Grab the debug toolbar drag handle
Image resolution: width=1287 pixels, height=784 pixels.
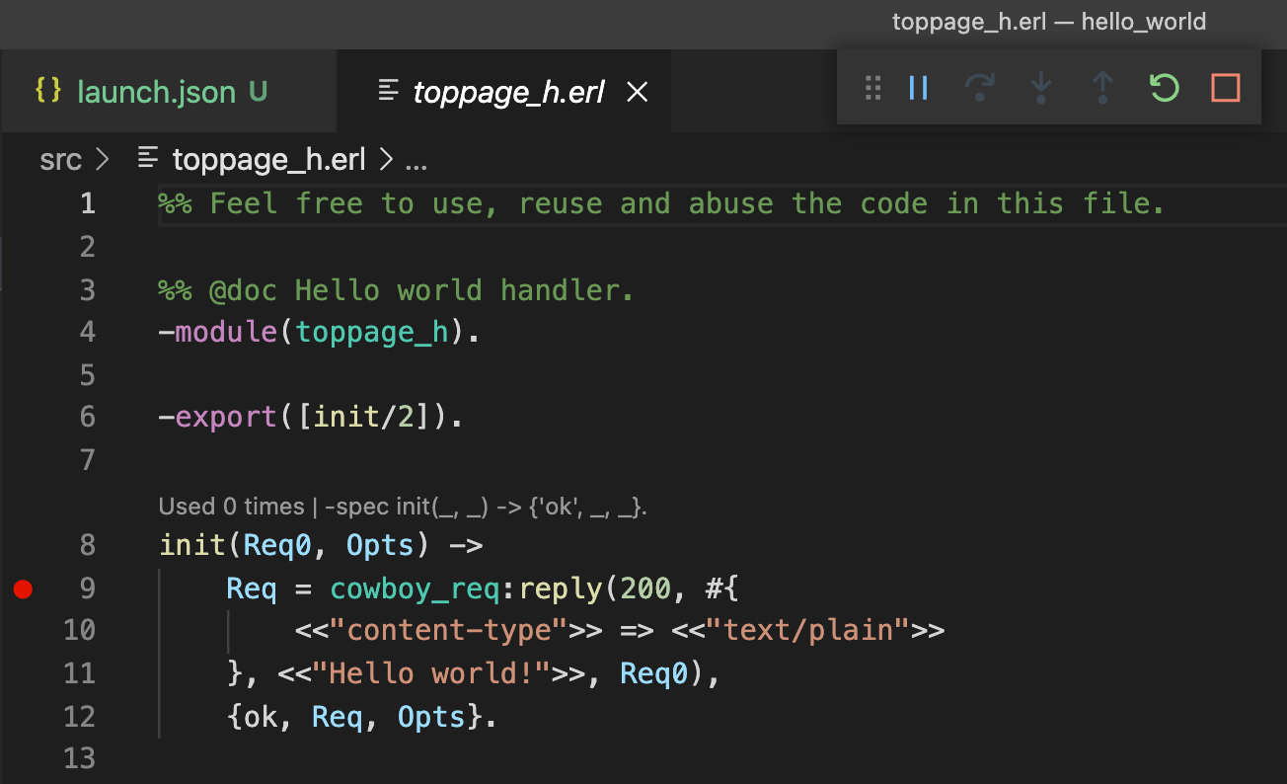[872, 88]
